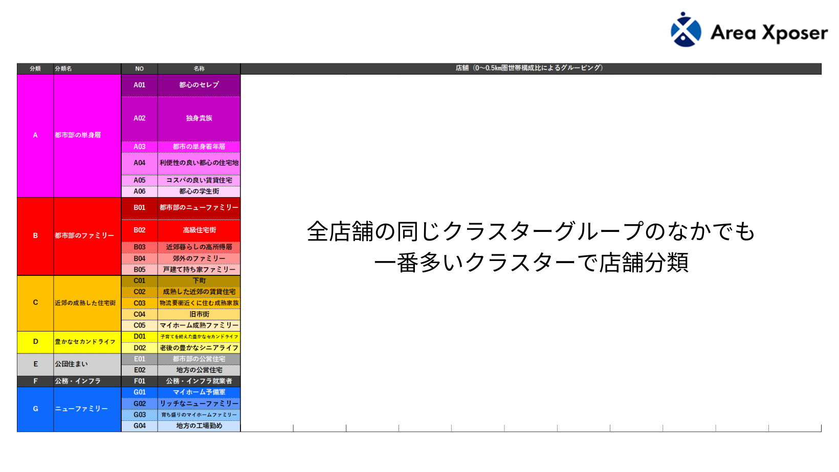Select the gray 公団住まい category cell

point(86,364)
